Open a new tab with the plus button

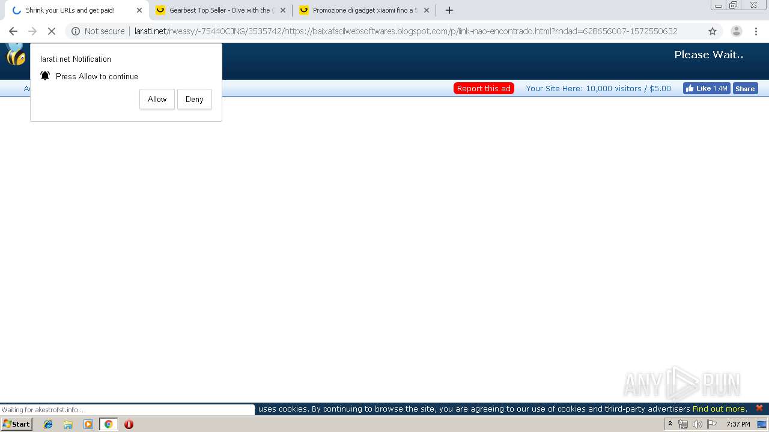pos(449,10)
